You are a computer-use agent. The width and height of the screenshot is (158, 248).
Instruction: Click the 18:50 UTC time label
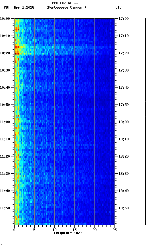coord(124,208)
